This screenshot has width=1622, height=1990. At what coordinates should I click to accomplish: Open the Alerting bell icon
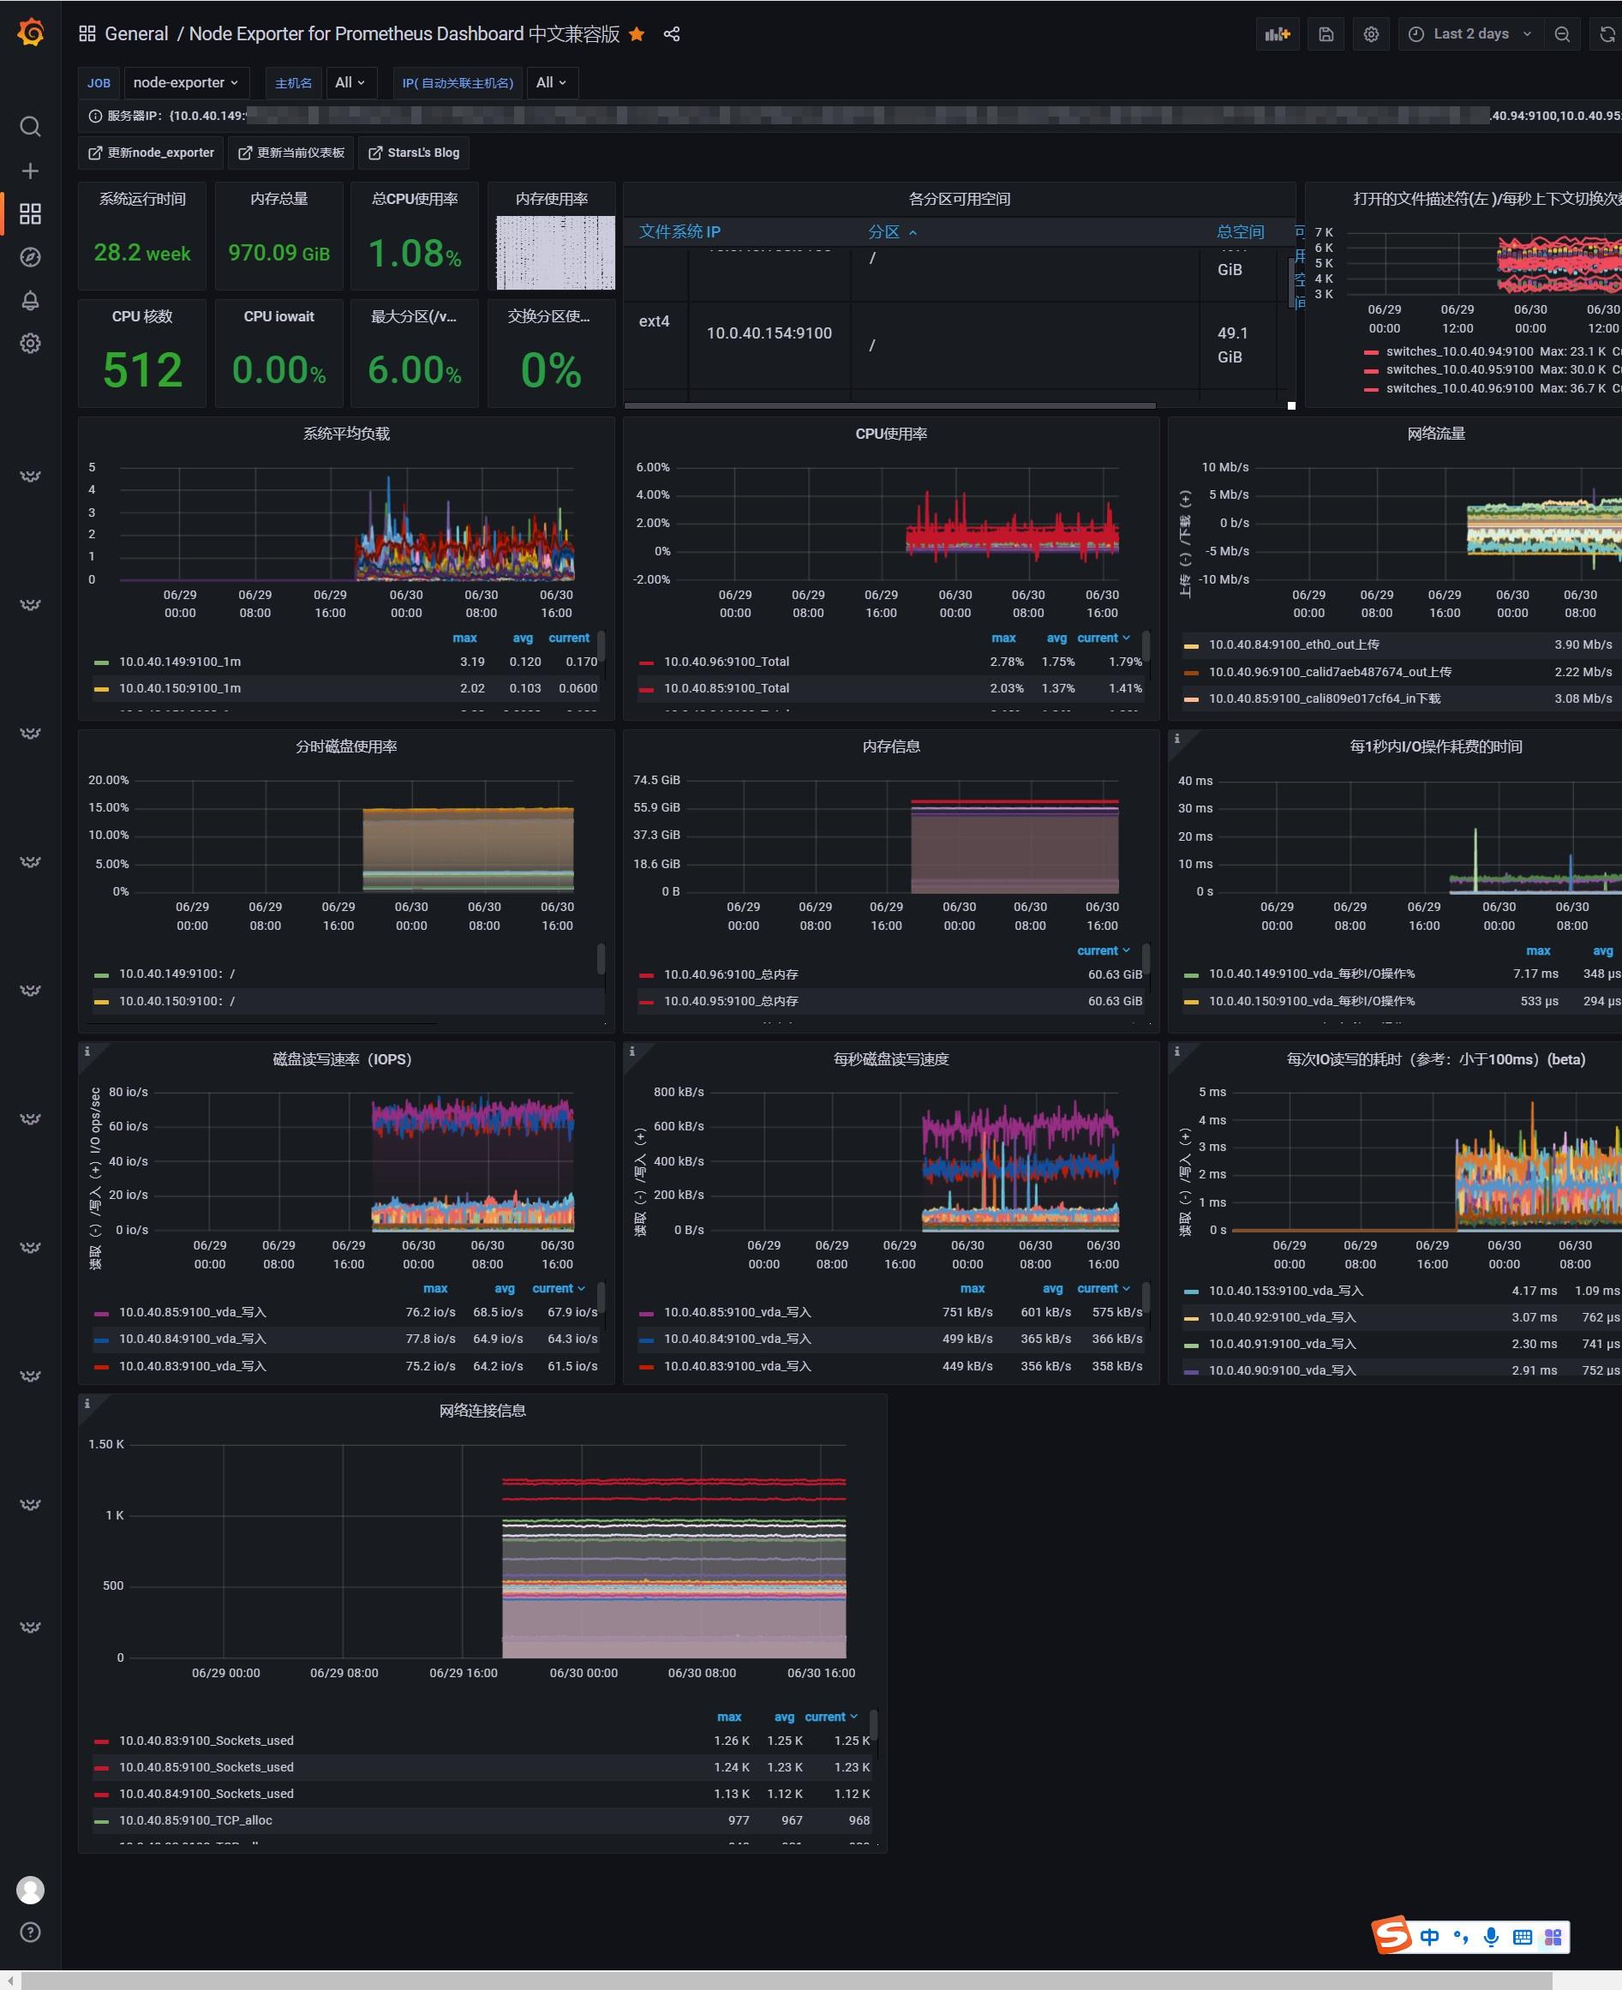[x=31, y=300]
